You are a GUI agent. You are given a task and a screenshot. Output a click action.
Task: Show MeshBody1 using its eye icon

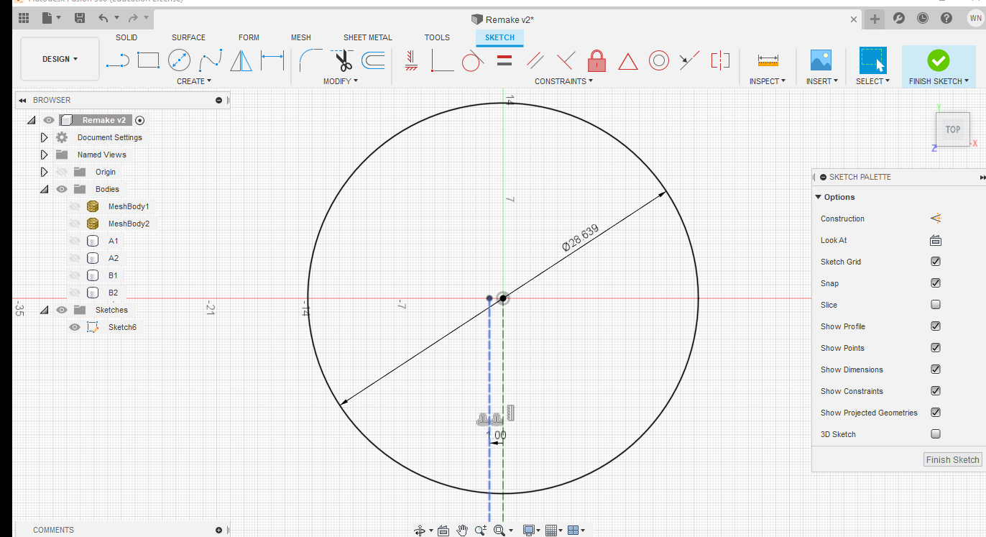(74, 206)
